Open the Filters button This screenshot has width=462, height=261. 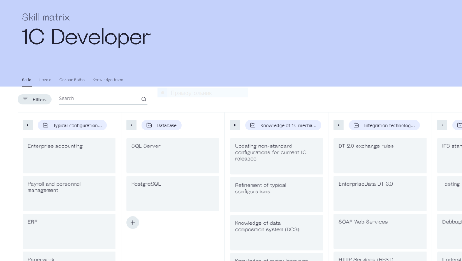[x=35, y=99]
